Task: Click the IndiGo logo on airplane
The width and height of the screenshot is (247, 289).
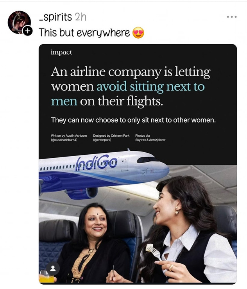Action: click(x=96, y=164)
